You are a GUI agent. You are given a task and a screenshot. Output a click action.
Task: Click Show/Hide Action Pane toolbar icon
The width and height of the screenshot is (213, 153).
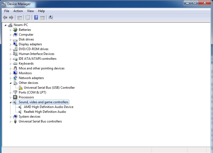pos(42,17)
